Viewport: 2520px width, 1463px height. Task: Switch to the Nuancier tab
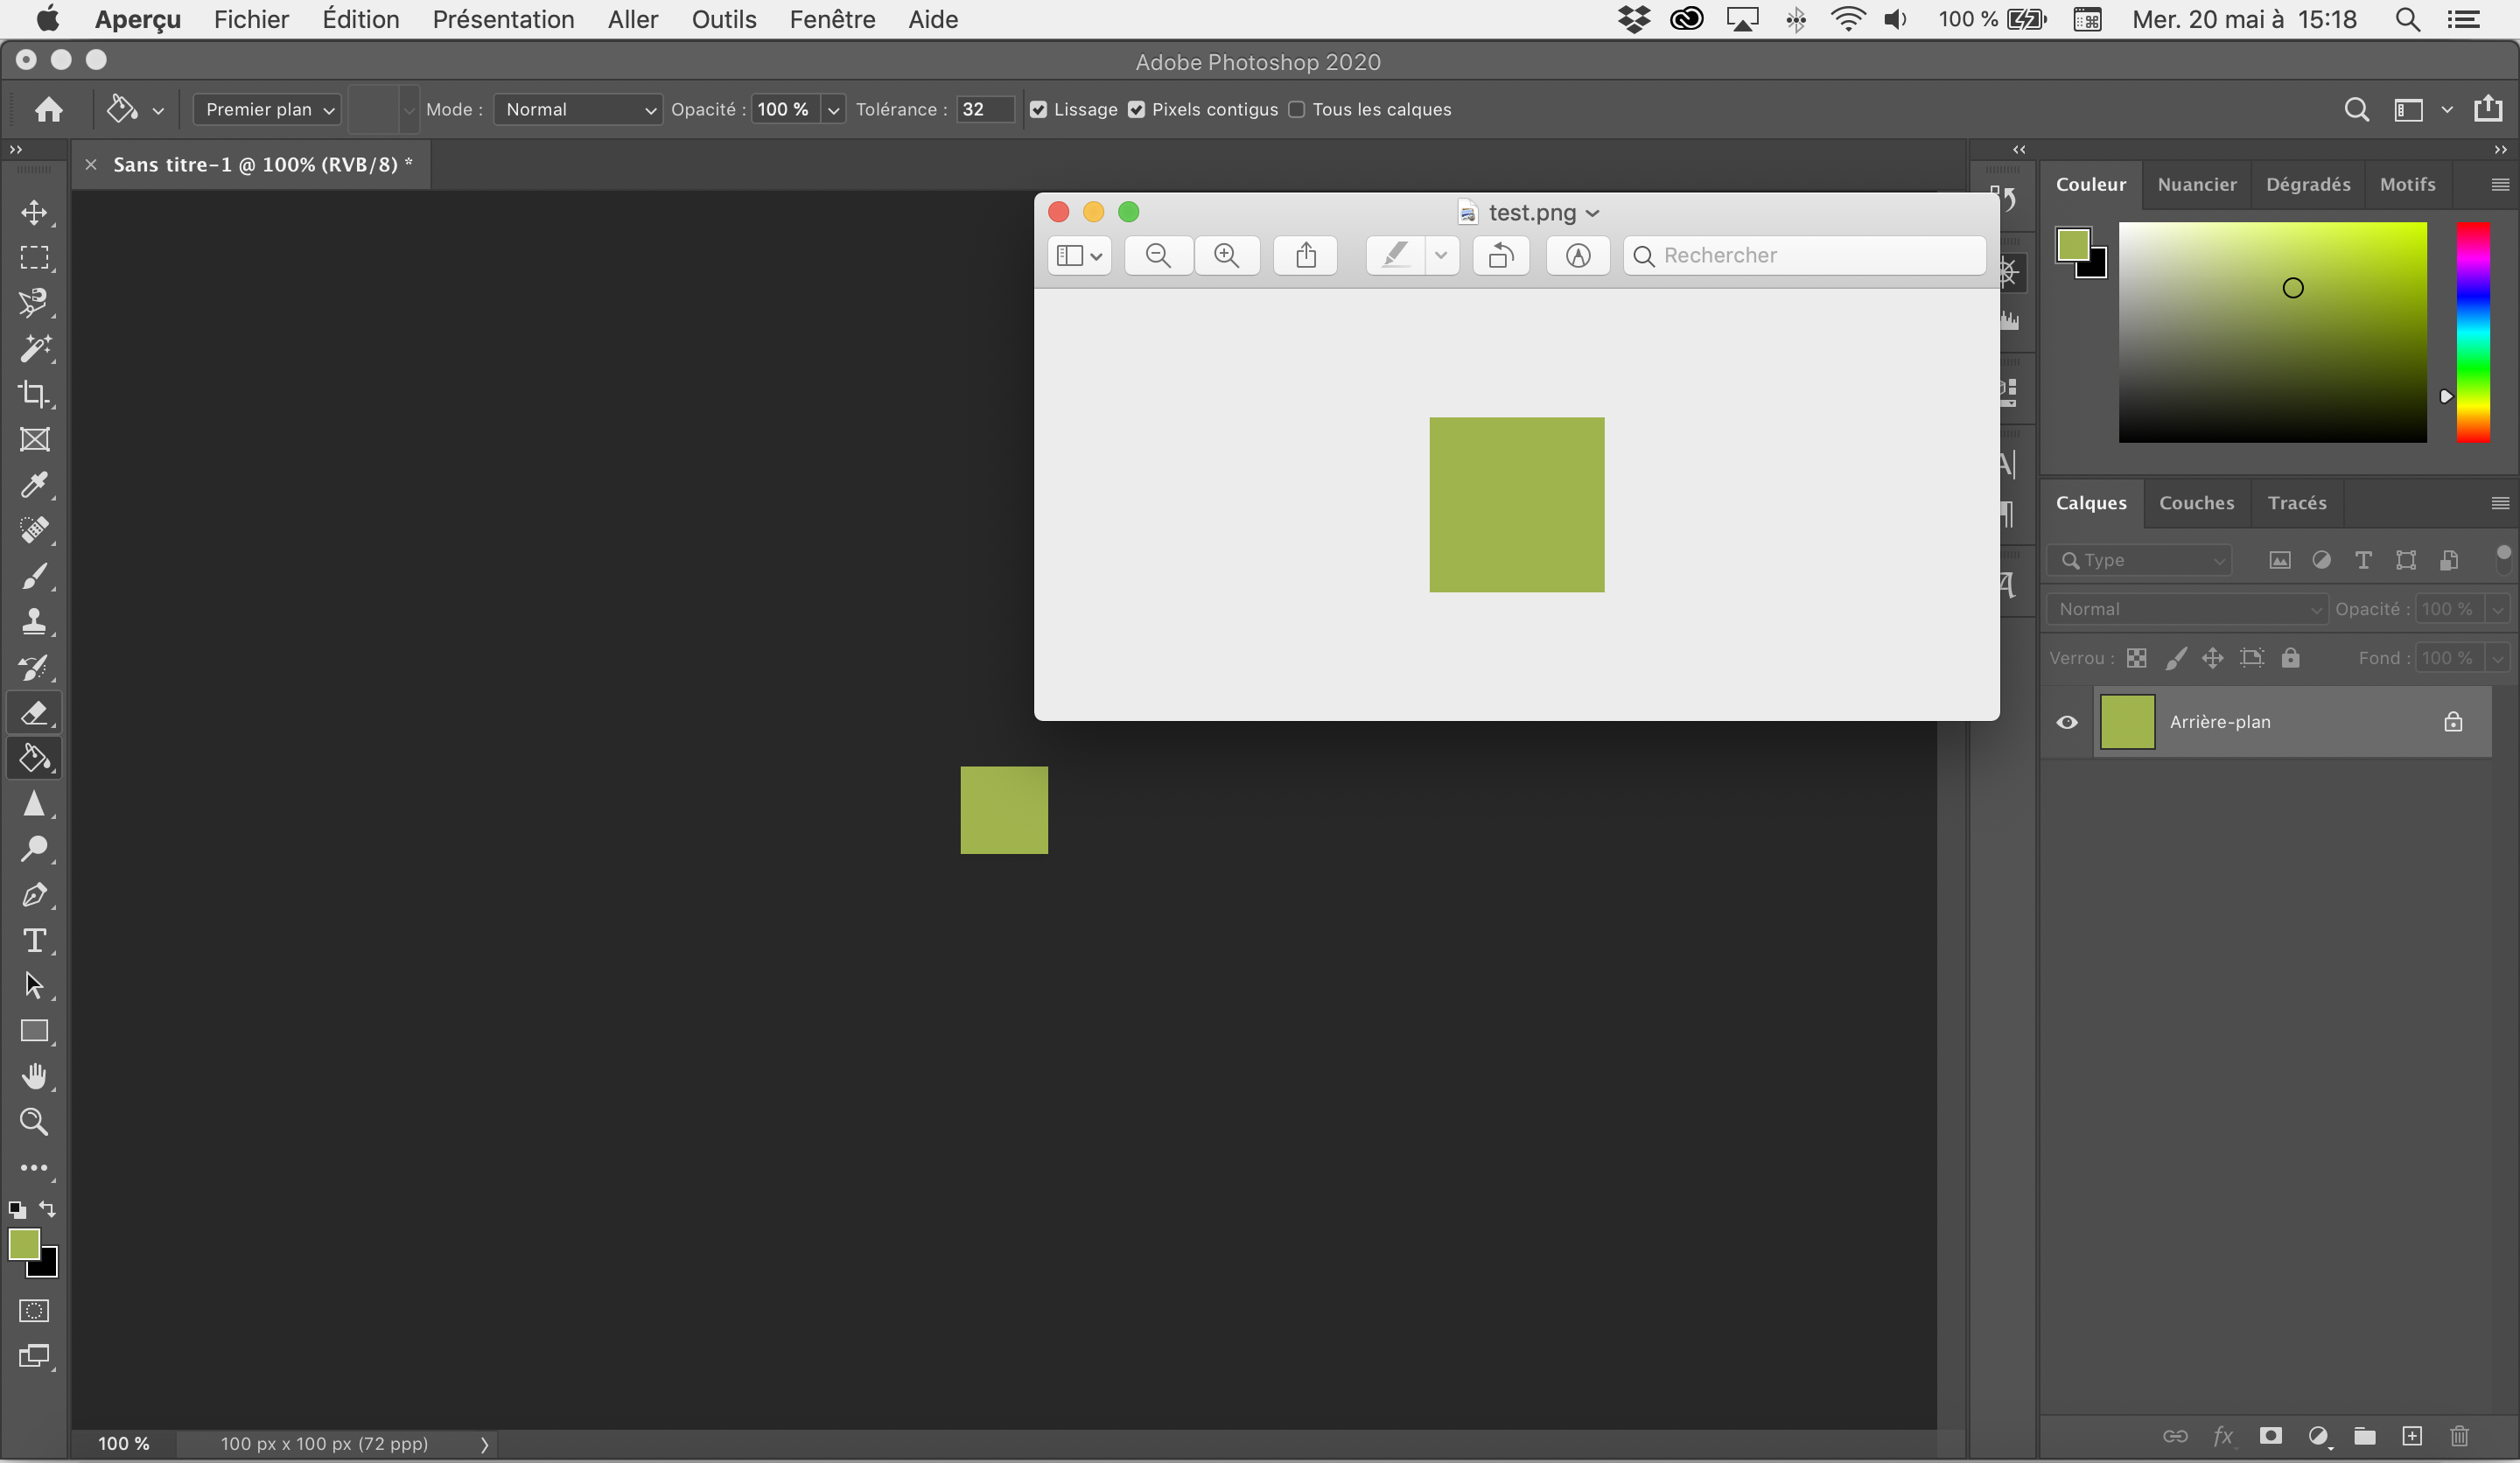coord(2197,184)
